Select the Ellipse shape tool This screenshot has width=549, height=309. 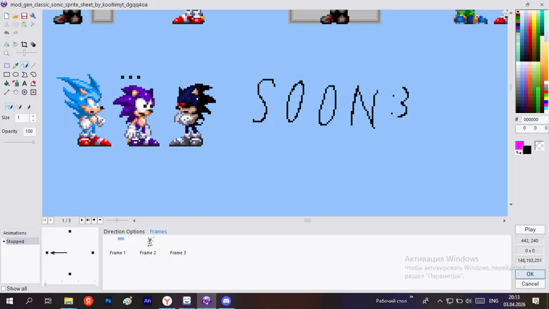[x=15, y=75]
